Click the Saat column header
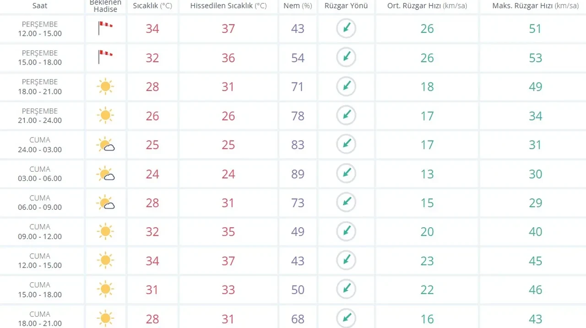Image resolution: width=586 pixels, height=328 pixels. click(x=40, y=6)
